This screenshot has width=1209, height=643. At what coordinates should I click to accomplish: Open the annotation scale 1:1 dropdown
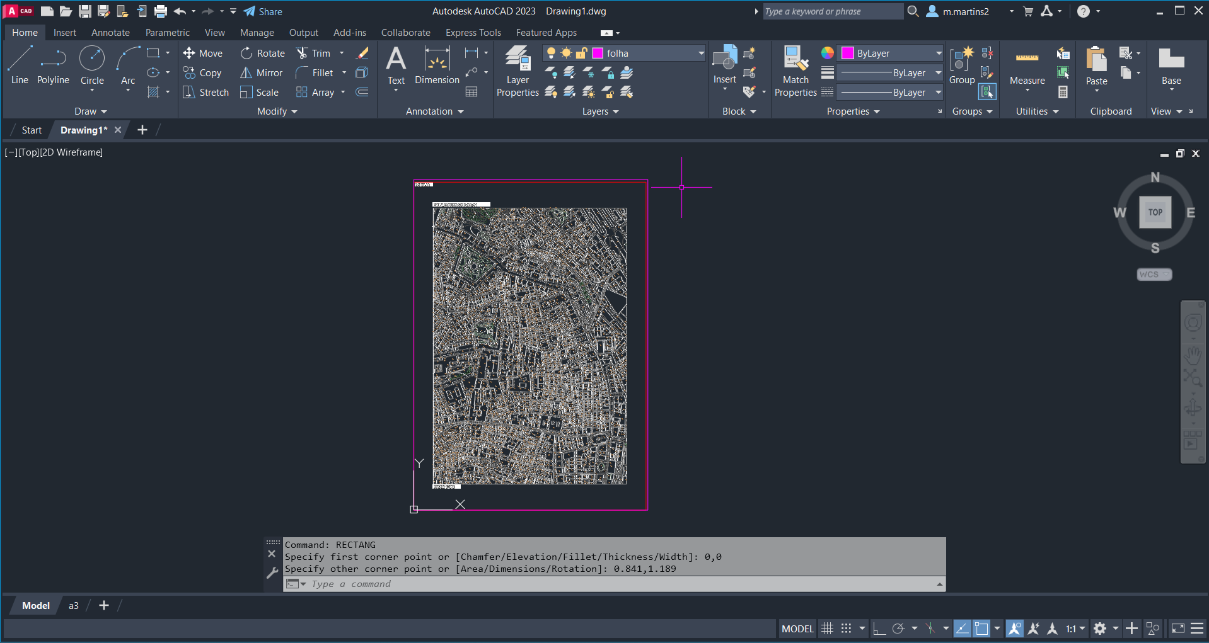click(1075, 629)
